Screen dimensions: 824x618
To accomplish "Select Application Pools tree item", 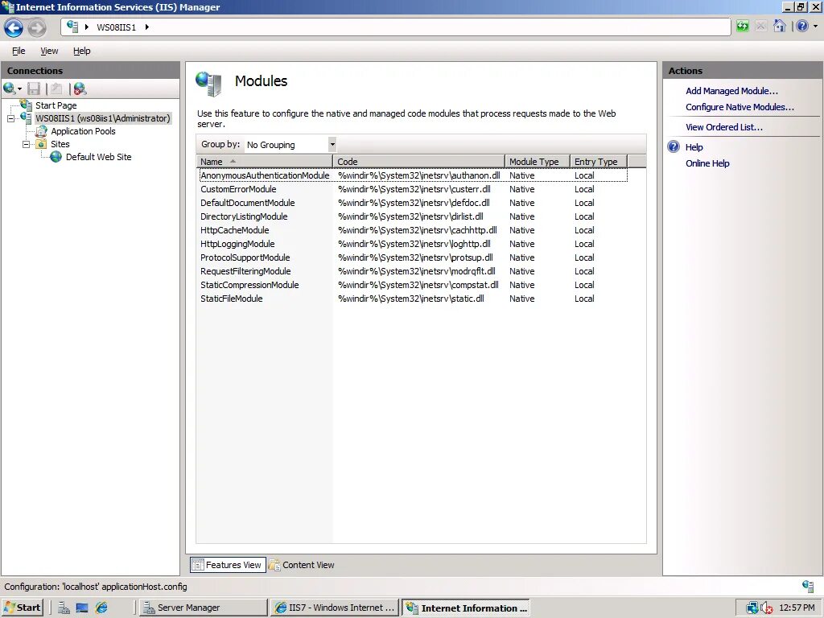I will click(83, 131).
